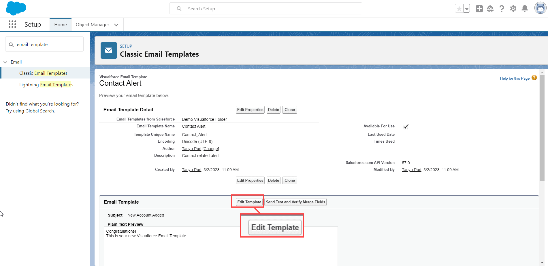Open the user profile avatar

[x=540, y=8]
